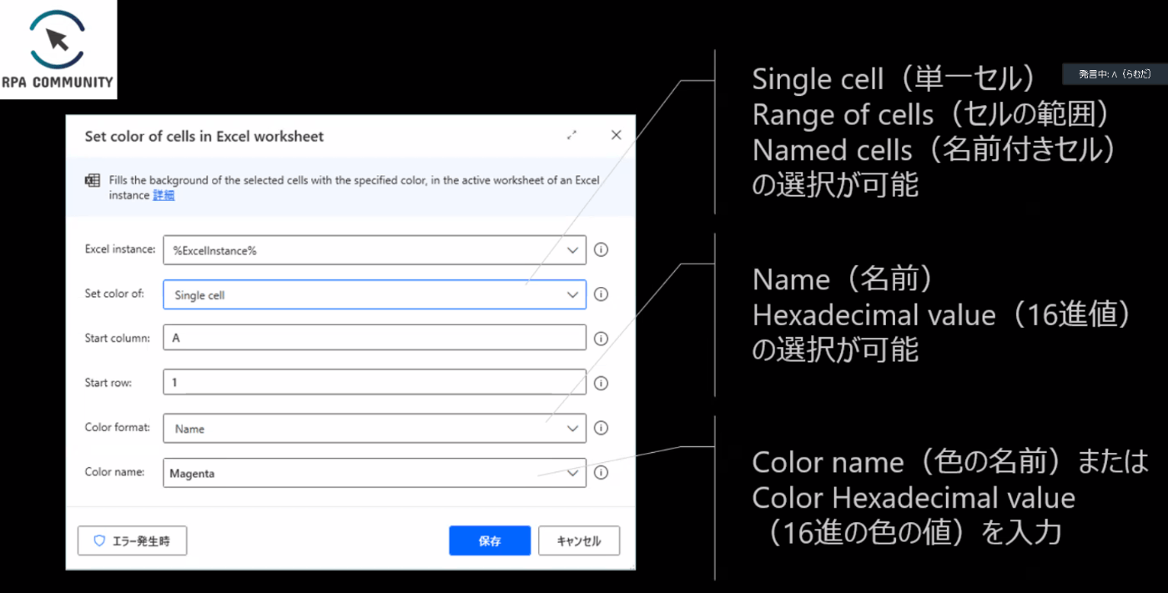Show info for Color name field
The height and width of the screenshot is (593, 1168).
point(601,473)
